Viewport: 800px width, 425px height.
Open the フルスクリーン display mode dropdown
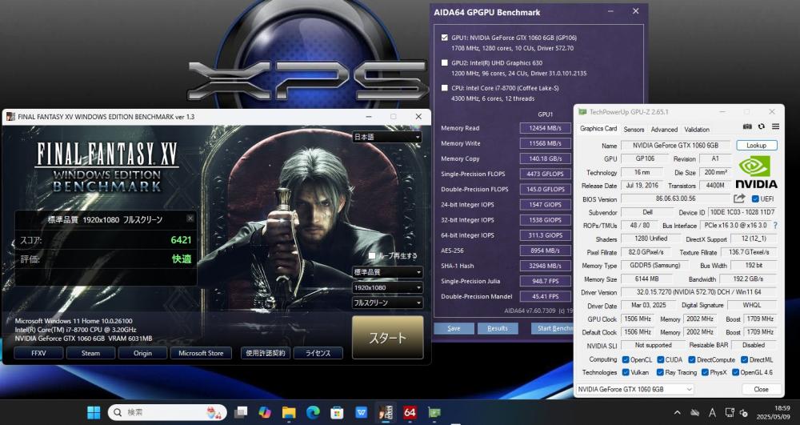[386, 303]
